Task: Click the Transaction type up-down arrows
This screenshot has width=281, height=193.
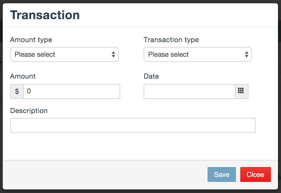Action: coord(247,54)
